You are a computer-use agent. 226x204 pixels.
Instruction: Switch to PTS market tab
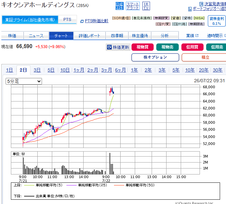[67, 20]
